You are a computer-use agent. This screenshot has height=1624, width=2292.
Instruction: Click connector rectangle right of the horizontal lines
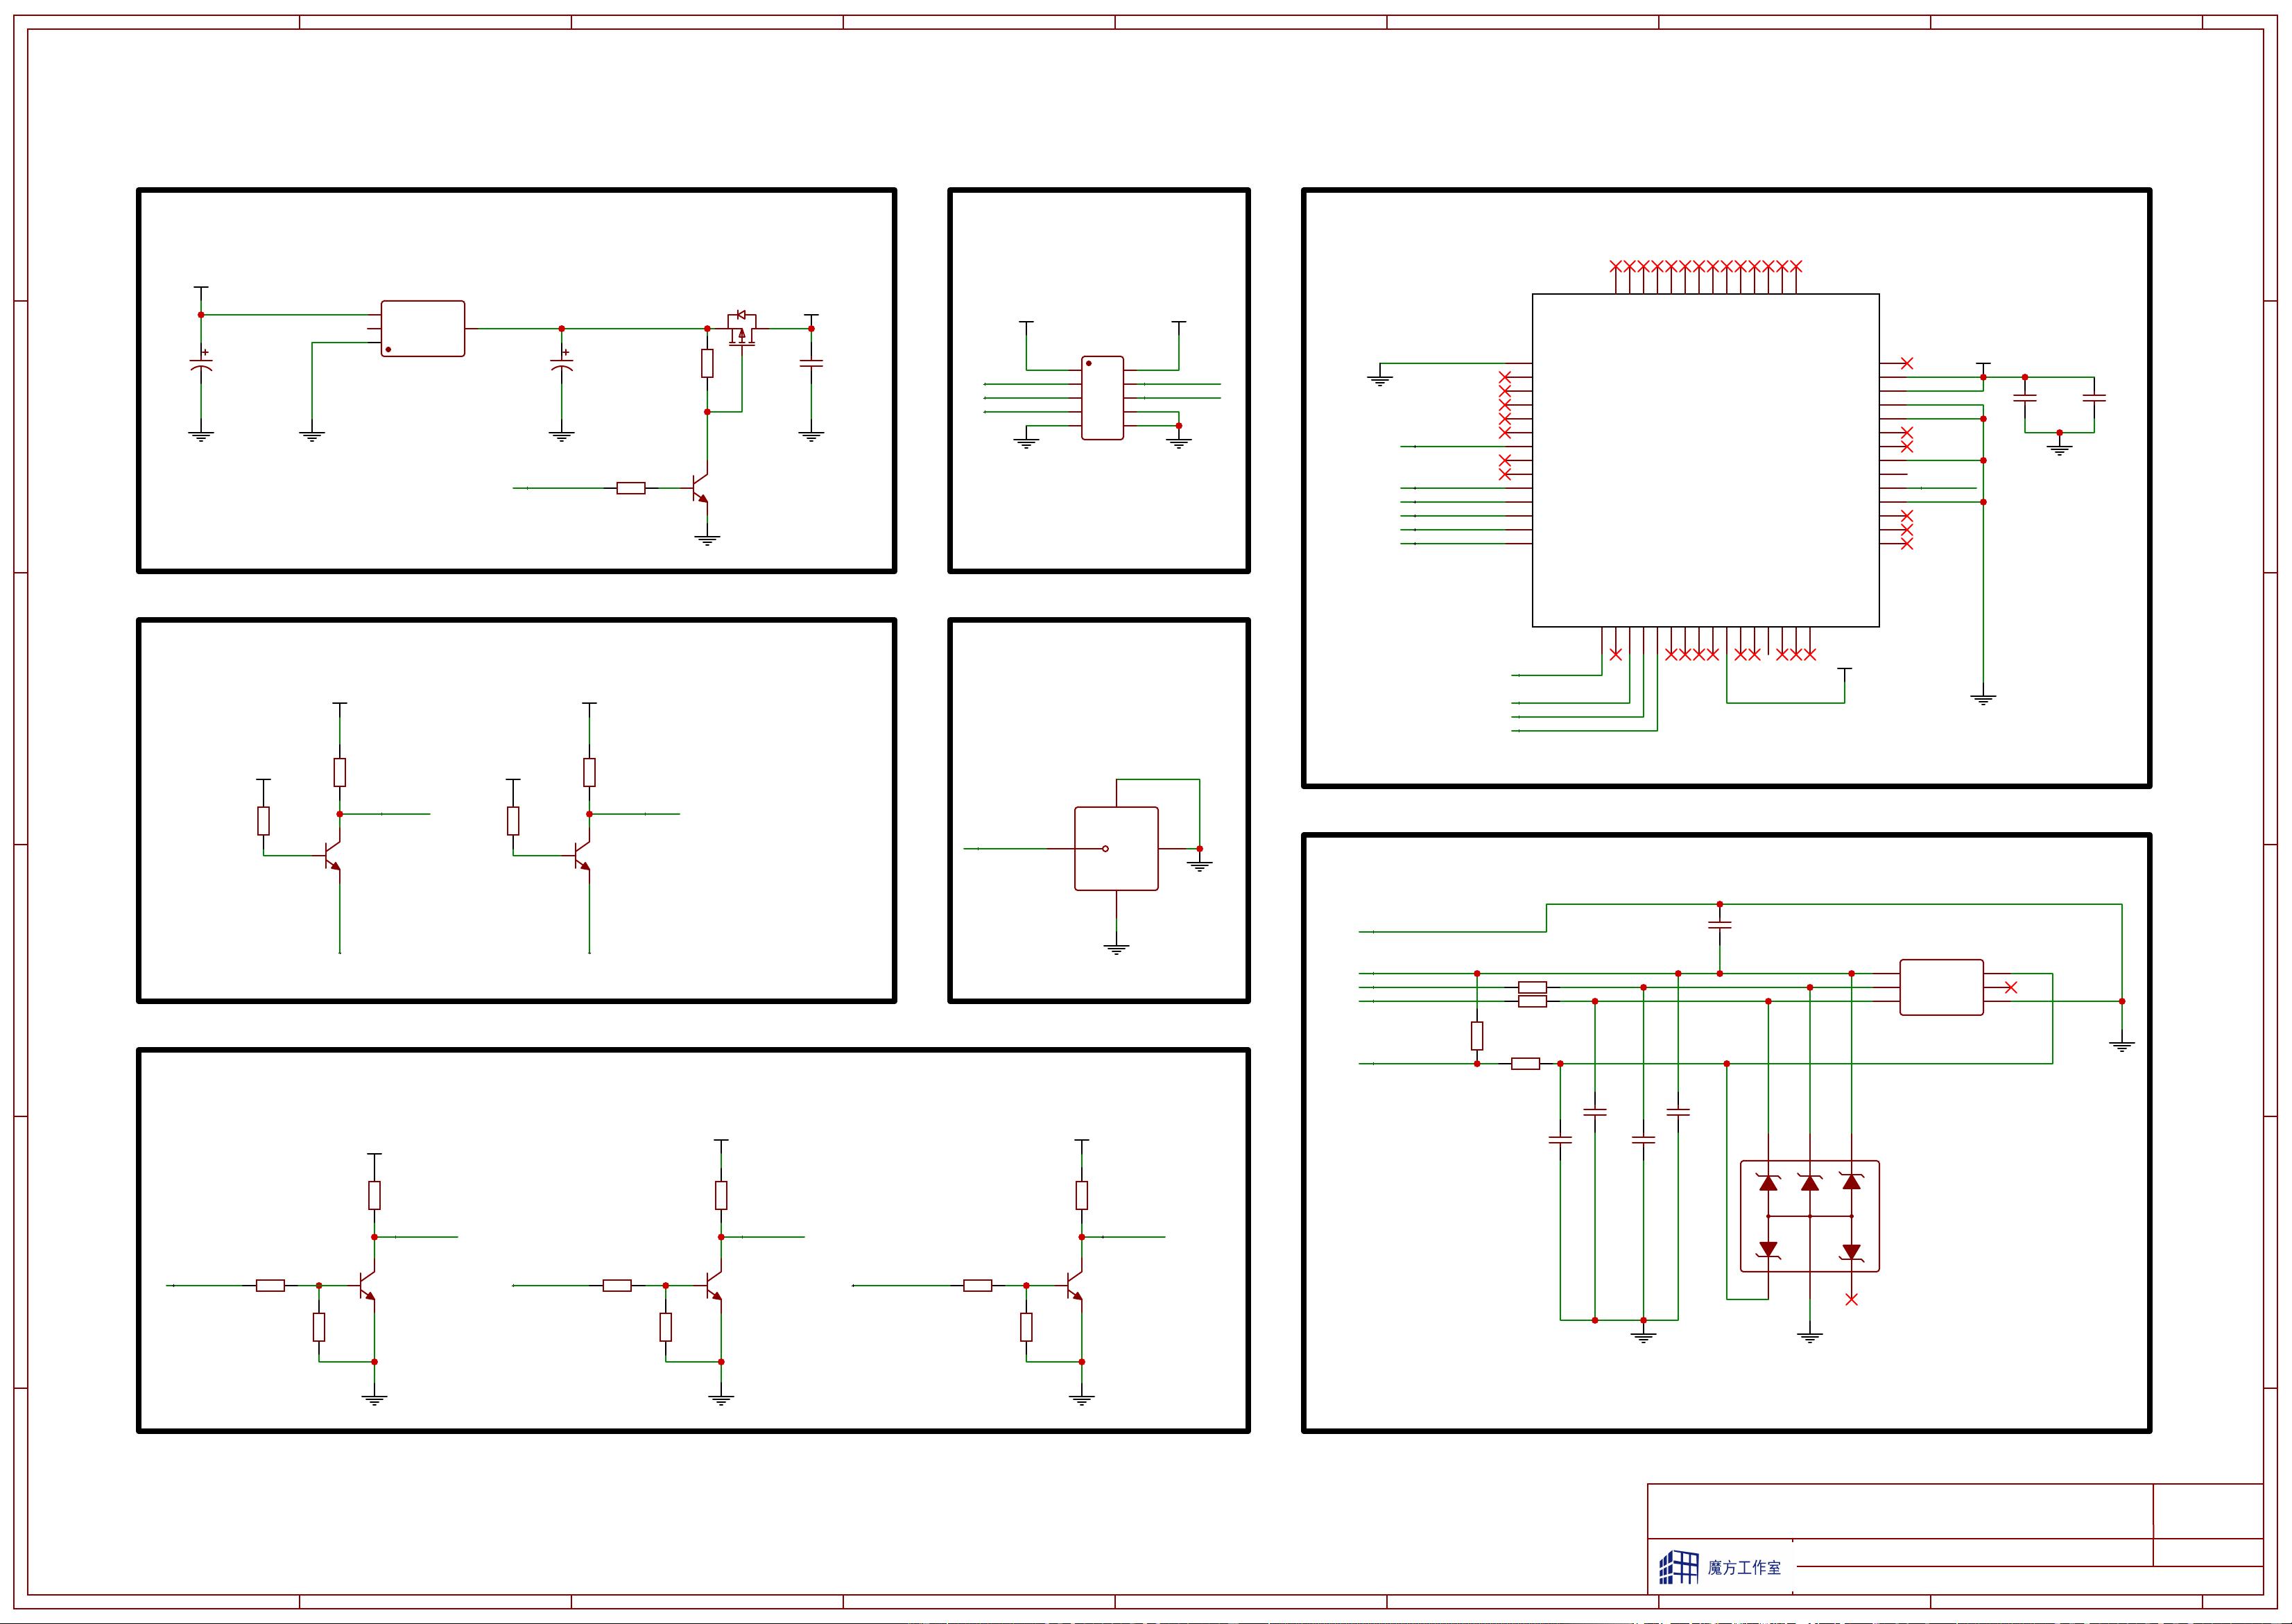1941,987
